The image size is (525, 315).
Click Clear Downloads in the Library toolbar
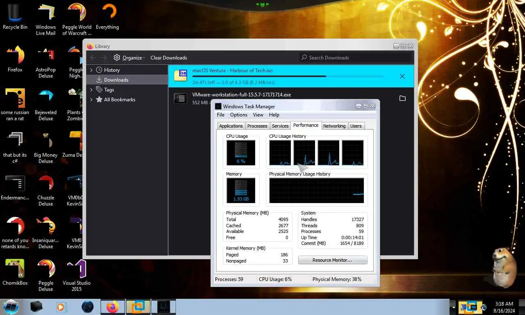(169, 58)
